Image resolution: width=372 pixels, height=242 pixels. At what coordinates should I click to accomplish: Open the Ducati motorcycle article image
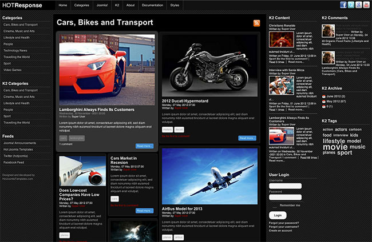click(x=209, y=66)
